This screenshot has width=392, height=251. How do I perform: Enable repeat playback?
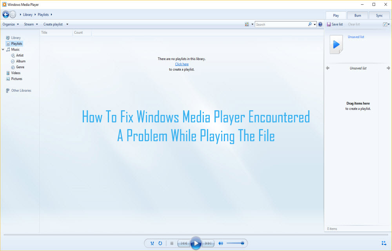[x=160, y=243]
